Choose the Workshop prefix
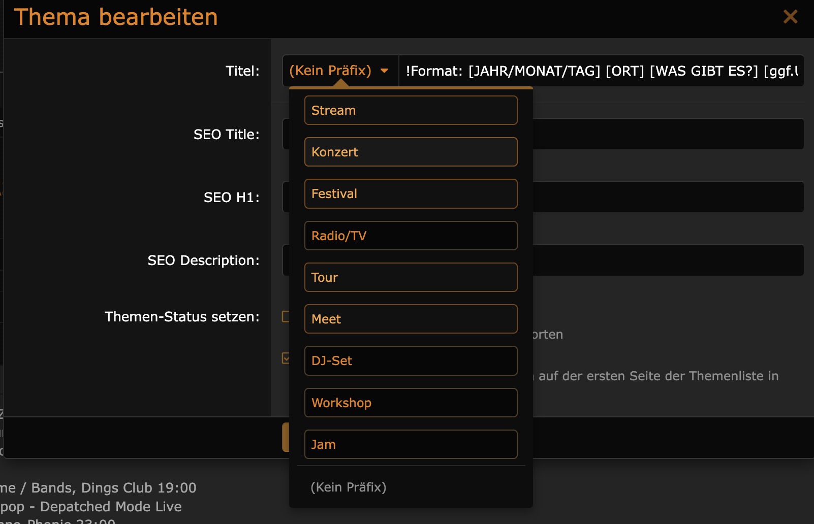This screenshot has height=524, width=814. coord(411,403)
